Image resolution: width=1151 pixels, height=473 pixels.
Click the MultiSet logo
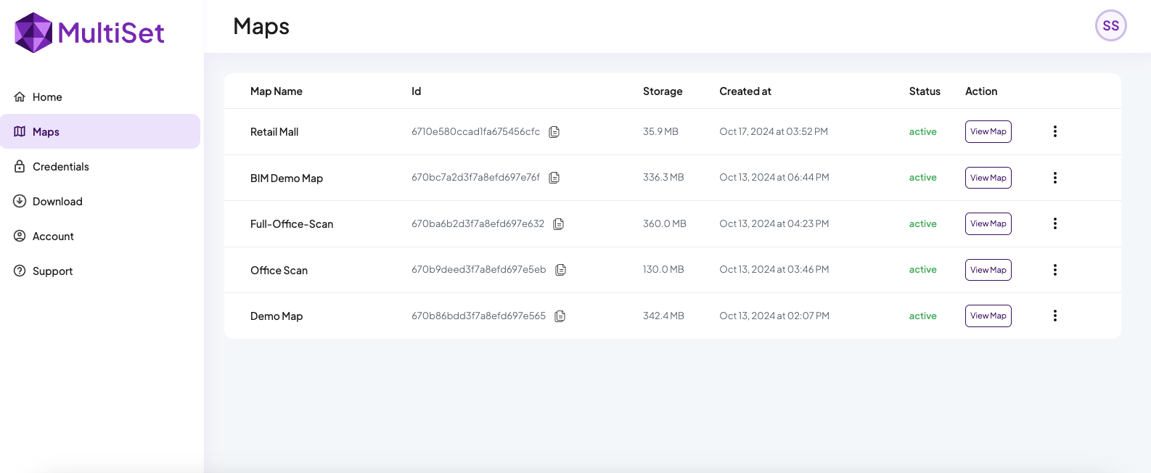point(90,33)
